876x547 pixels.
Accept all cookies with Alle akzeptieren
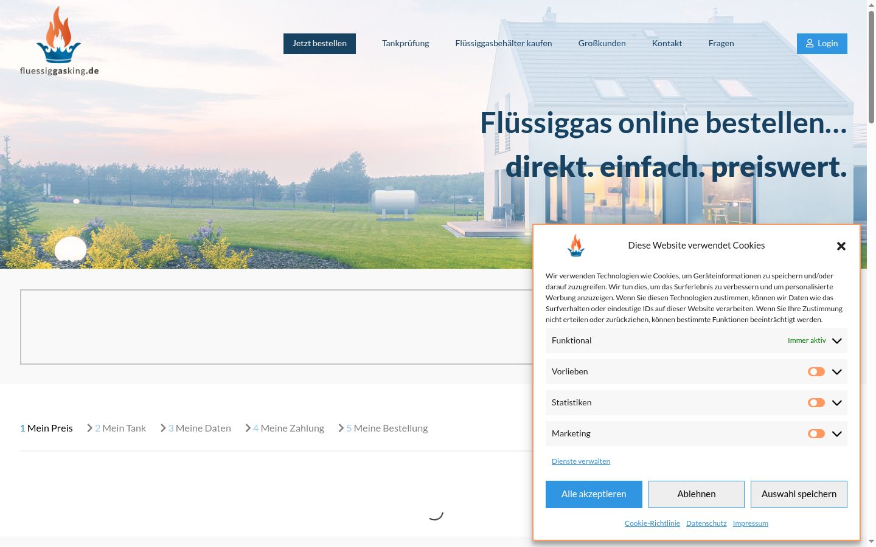tap(594, 494)
